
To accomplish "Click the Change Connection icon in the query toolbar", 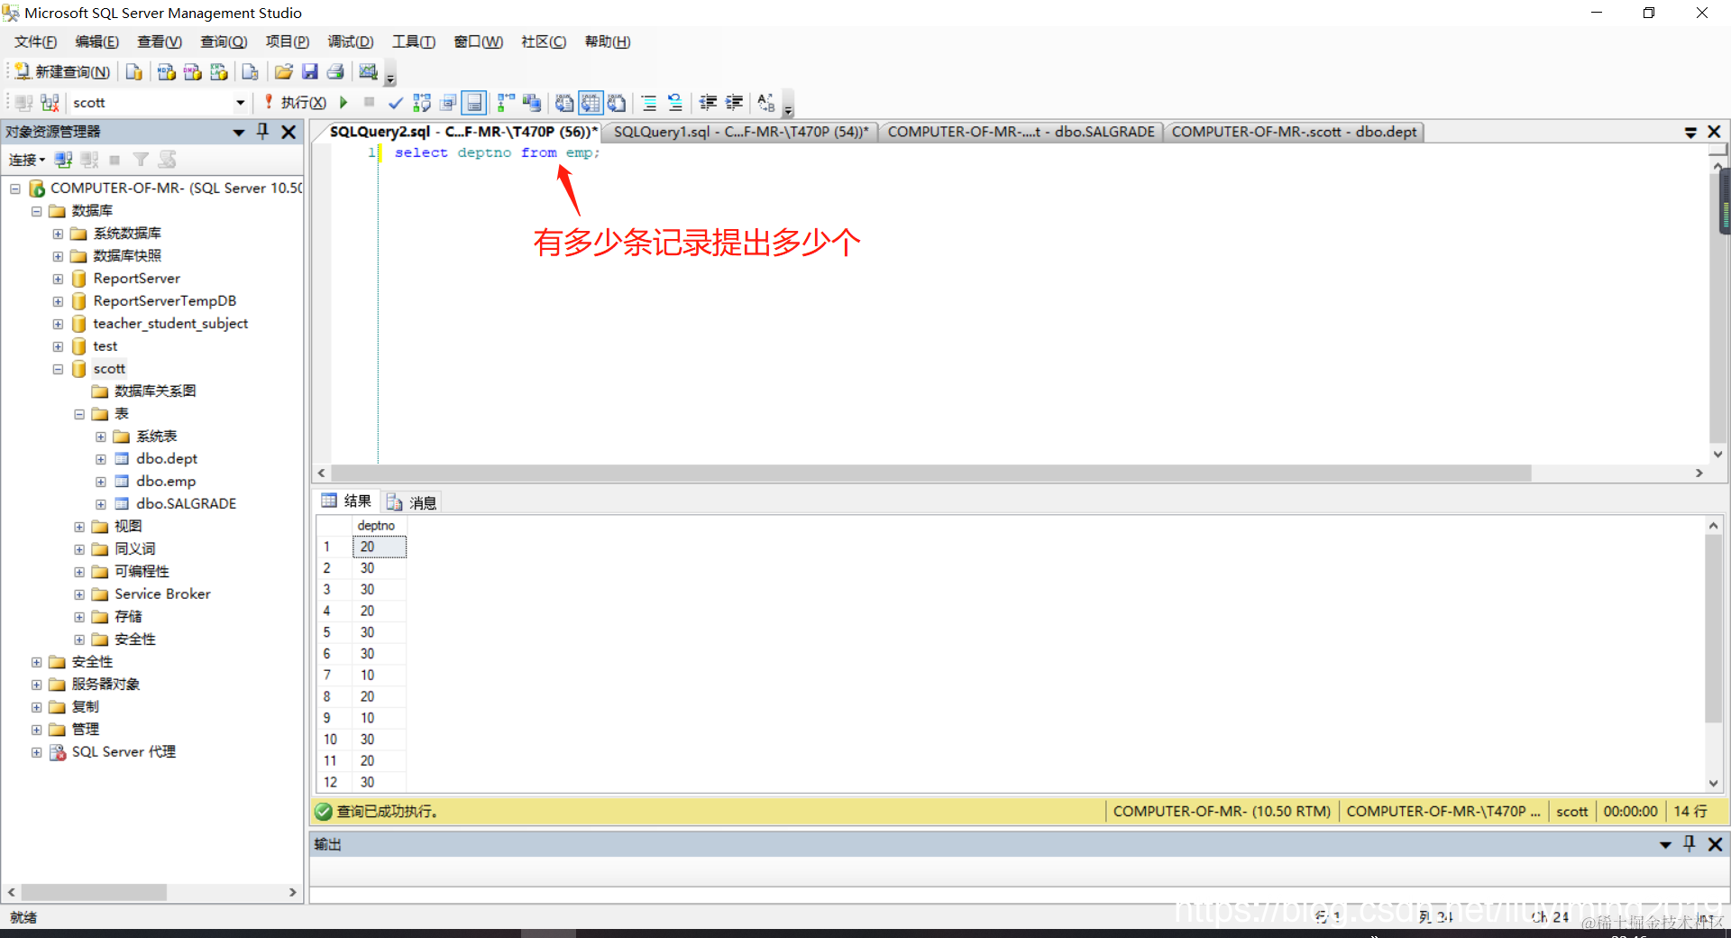I will click(50, 103).
